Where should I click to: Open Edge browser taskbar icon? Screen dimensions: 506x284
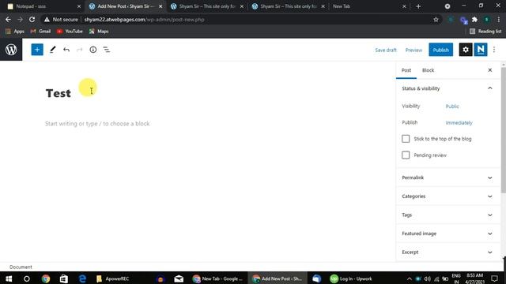(82, 278)
